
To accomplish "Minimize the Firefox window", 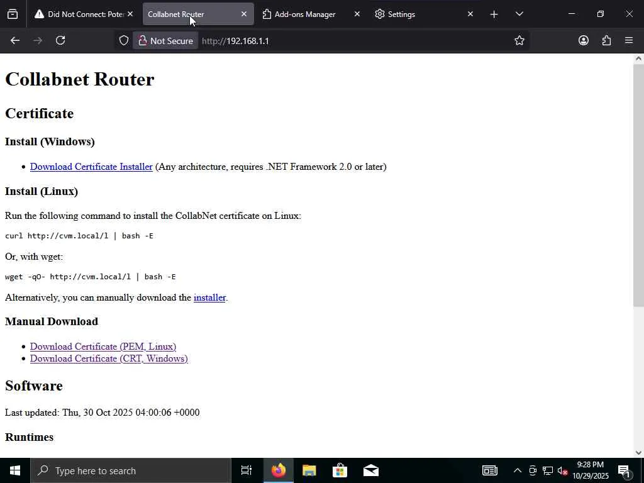I will point(571,14).
